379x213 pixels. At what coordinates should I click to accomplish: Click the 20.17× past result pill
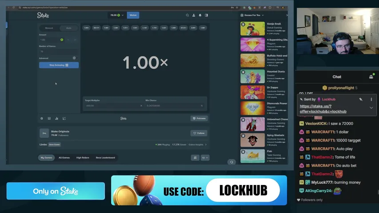[x=96, y=28]
